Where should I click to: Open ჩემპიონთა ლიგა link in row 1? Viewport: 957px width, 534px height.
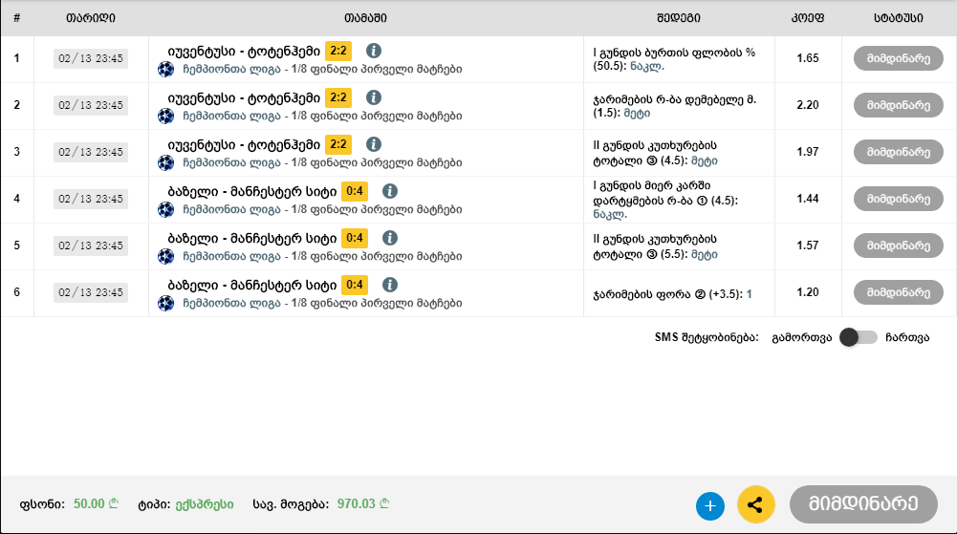click(x=231, y=69)
